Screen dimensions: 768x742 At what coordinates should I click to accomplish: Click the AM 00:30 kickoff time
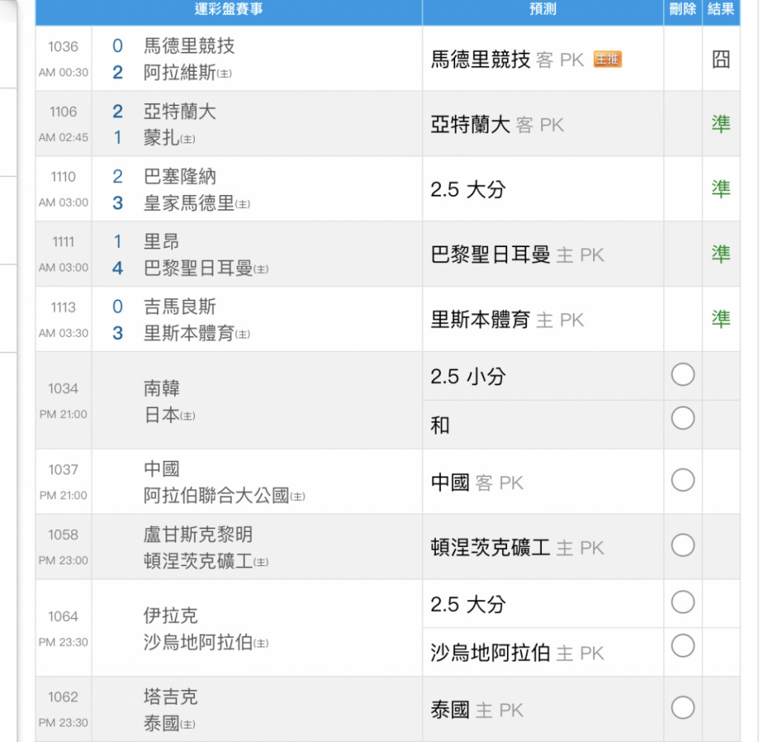64,73
